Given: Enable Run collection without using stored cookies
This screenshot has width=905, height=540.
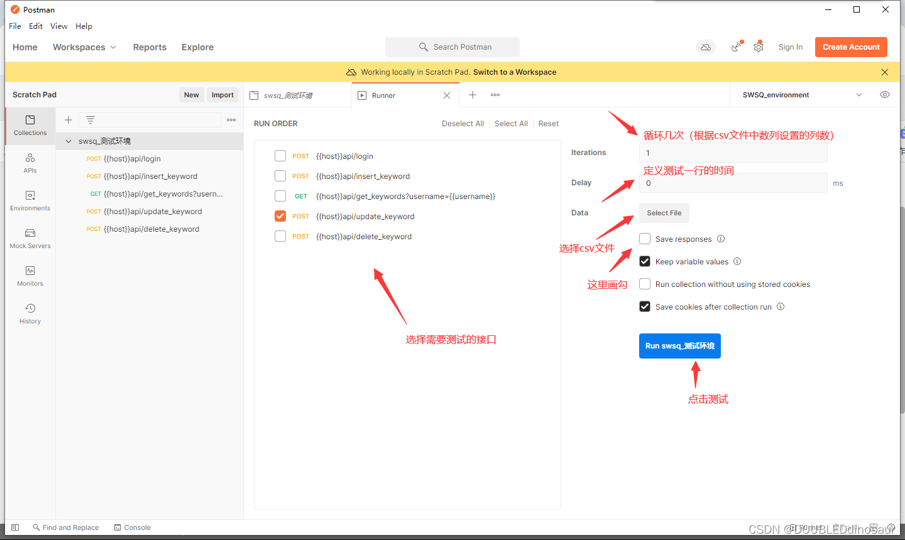Looking at the screenshot, I should 645,284.
